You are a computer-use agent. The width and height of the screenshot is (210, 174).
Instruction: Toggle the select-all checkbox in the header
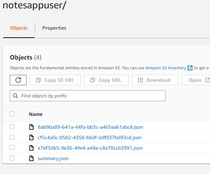(x=13, y=114)
